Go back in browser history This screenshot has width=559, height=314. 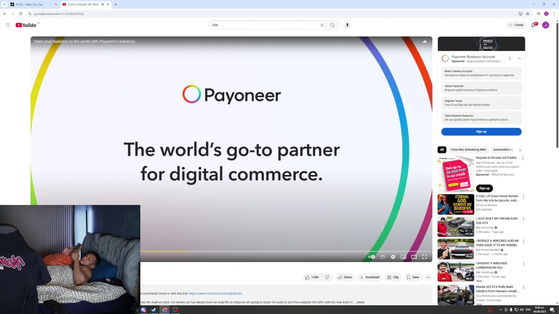pos(5,14)
